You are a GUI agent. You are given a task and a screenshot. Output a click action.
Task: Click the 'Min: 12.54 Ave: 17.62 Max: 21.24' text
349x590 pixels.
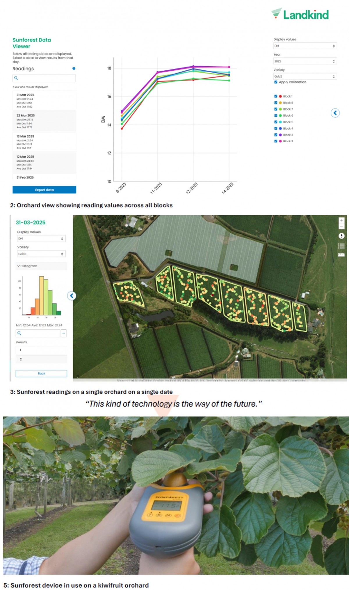(39, 325)
